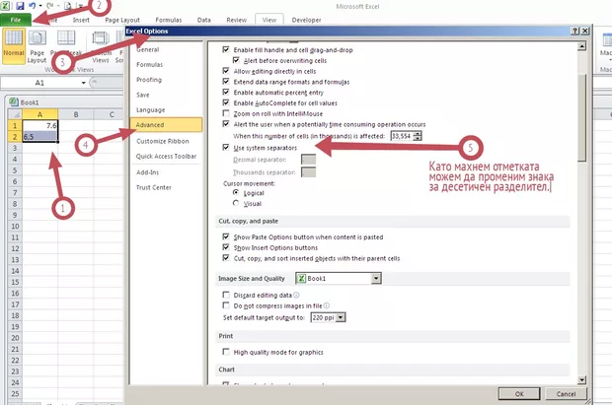612x405 pixels.
Task: Click the Book1 workbook icon
Action: click(x=14, y=102)
